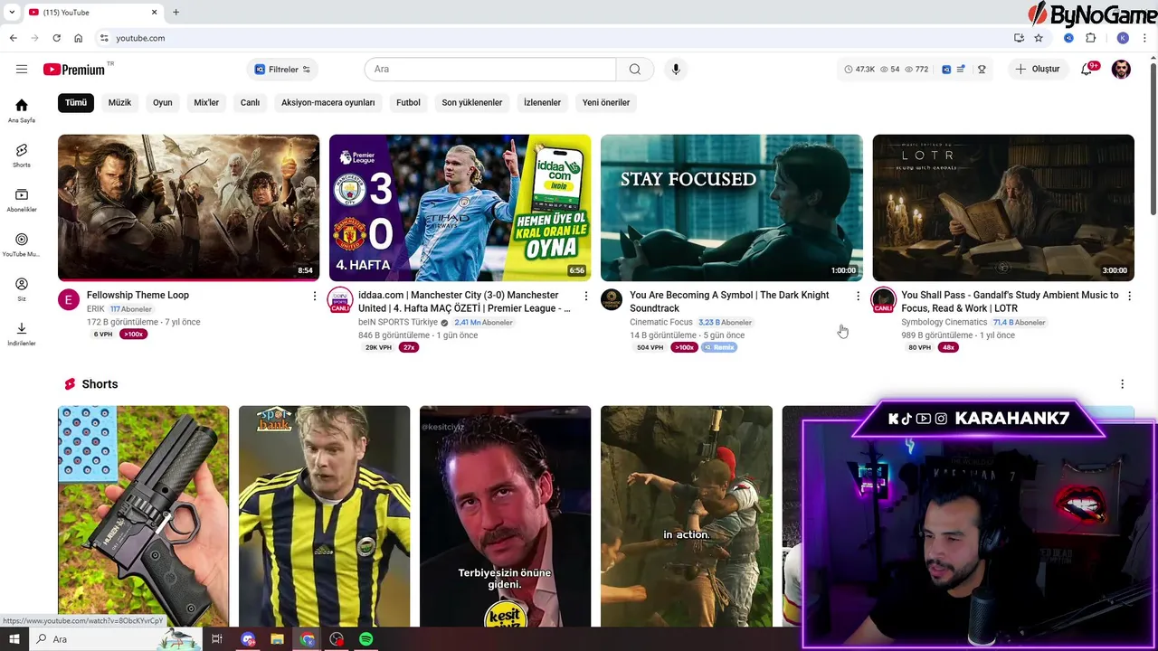Open the Chrome extensions puzzle icon
Viewport: 1158px width, 651px height.
1091,38
